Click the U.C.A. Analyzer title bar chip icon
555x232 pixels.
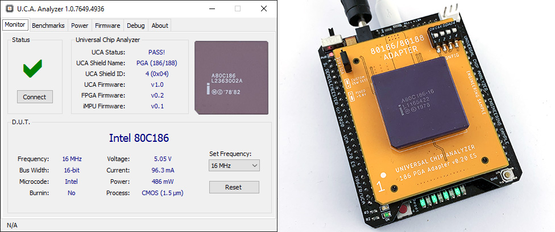[9, 9]
